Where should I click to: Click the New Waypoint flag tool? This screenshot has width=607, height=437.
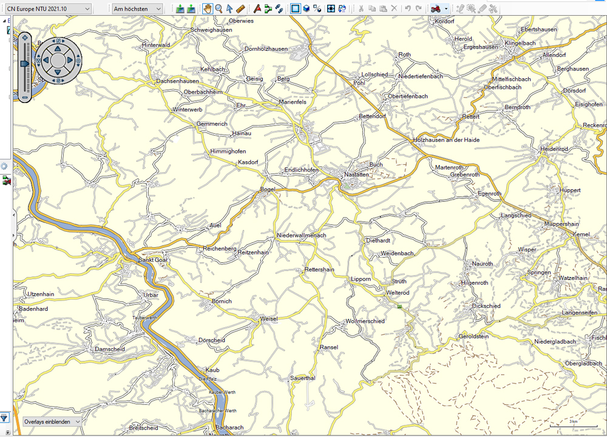coord(257,8)
